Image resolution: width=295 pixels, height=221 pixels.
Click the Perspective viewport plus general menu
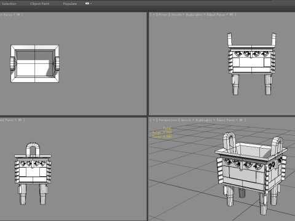pos(154,120)
